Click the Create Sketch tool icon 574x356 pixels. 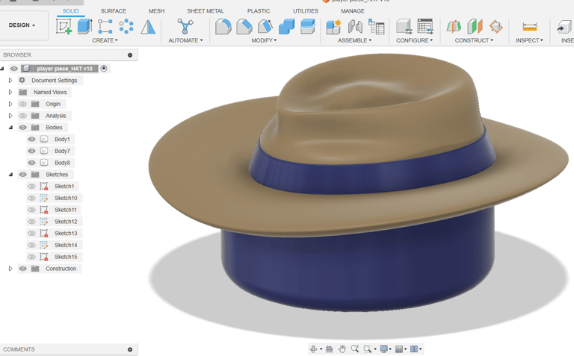pyautogui.click(x=64, y=27)
